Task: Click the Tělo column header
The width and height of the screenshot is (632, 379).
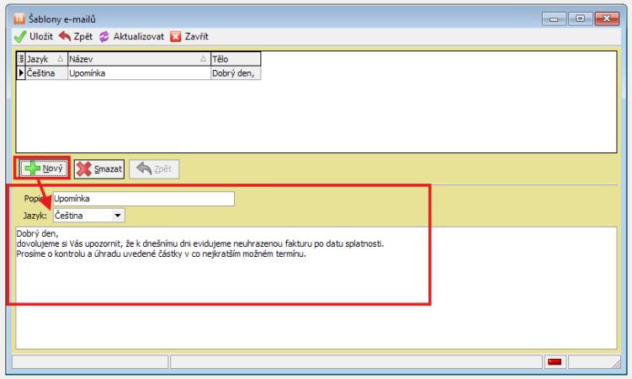Action: pyautogui.click(x=234, y=59)
